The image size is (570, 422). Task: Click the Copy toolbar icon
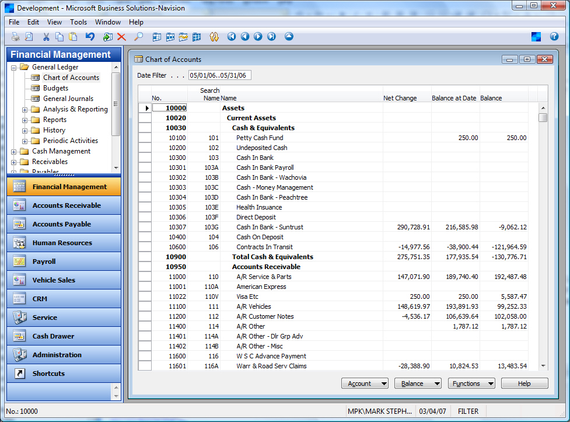60,37
